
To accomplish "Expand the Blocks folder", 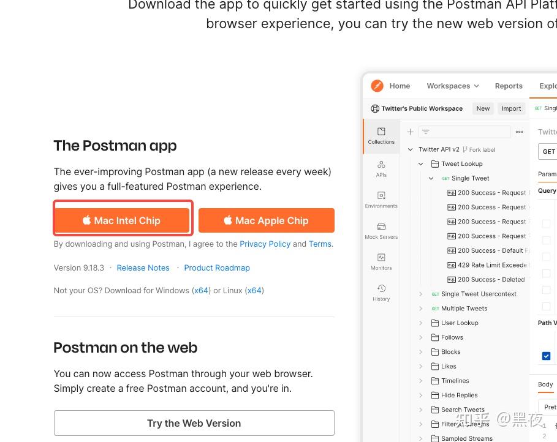I will 420,352.
